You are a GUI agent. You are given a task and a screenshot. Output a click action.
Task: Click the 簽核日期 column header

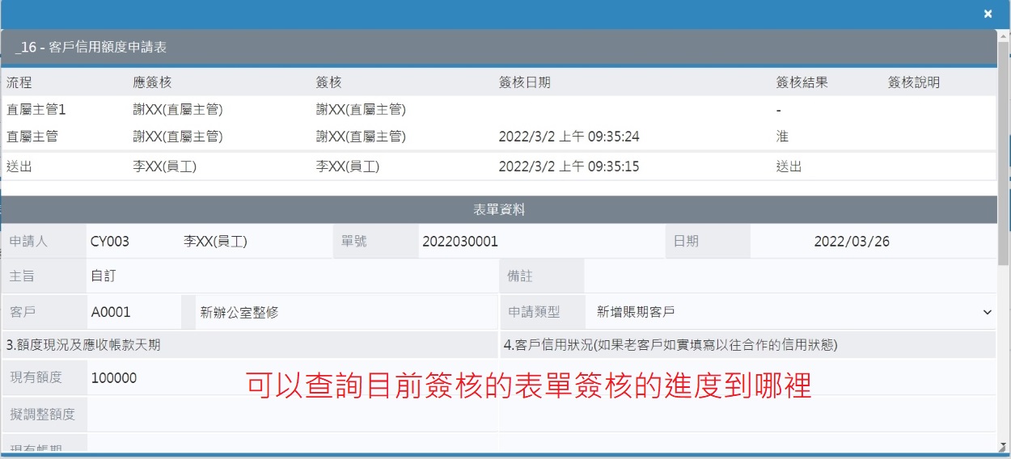[x=525, y=82]
